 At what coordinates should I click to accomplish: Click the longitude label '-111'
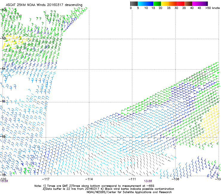point(132,179)
